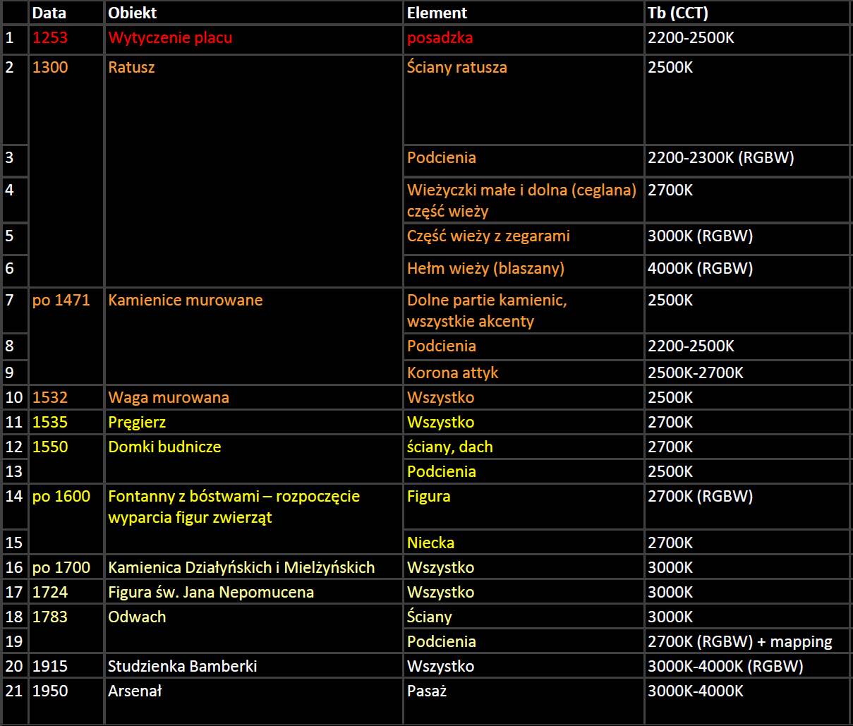
Task: Select the "Niecka" element cell
Action: point(430,543)
